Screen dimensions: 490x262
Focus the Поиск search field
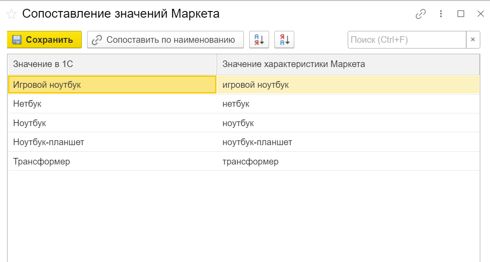tap(406, 40)
